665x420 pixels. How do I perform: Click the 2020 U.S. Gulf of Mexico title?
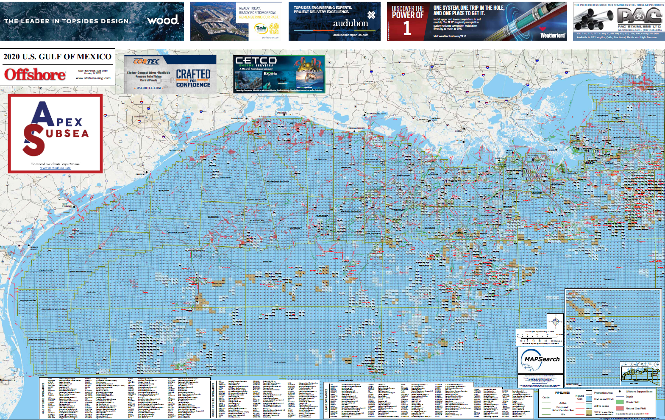tap(58, 57)
